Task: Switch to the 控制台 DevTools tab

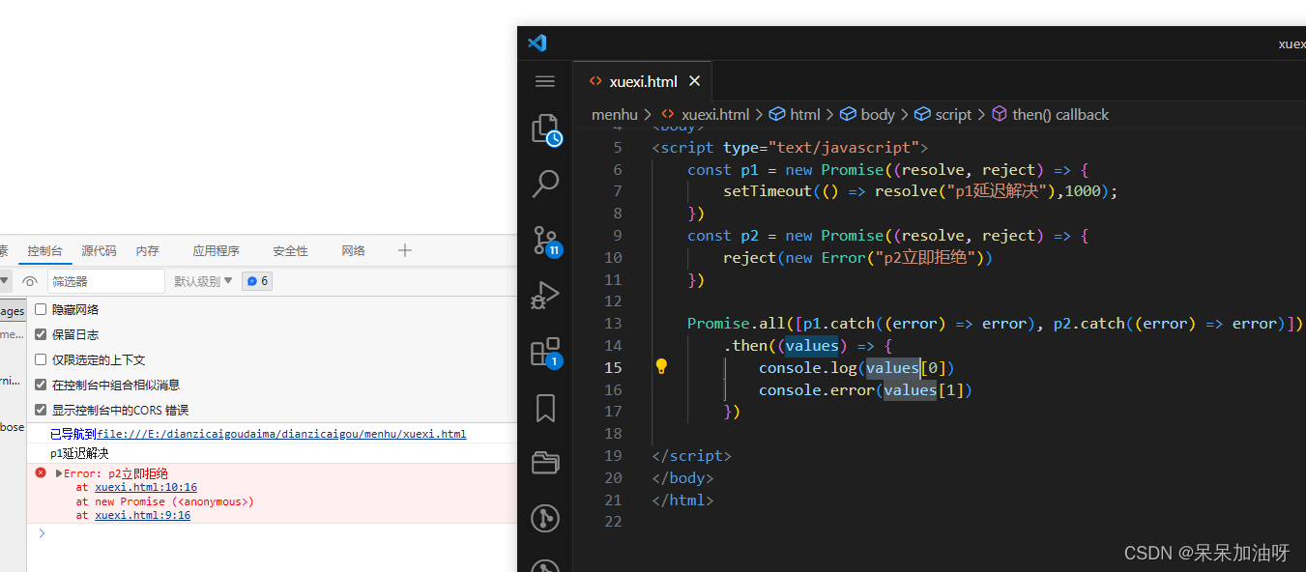Action: click(45, 251)
